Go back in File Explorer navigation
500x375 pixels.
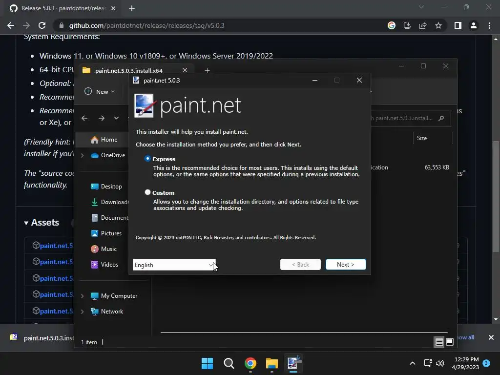click(x=84, y=118)
